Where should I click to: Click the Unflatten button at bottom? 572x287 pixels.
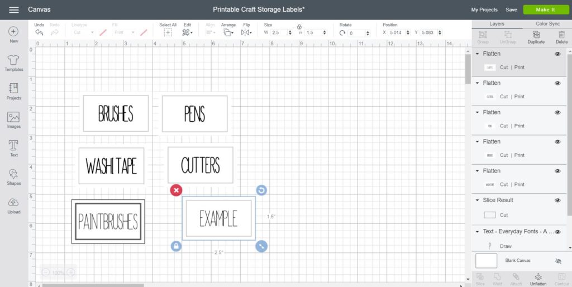[x=538, y=279]
